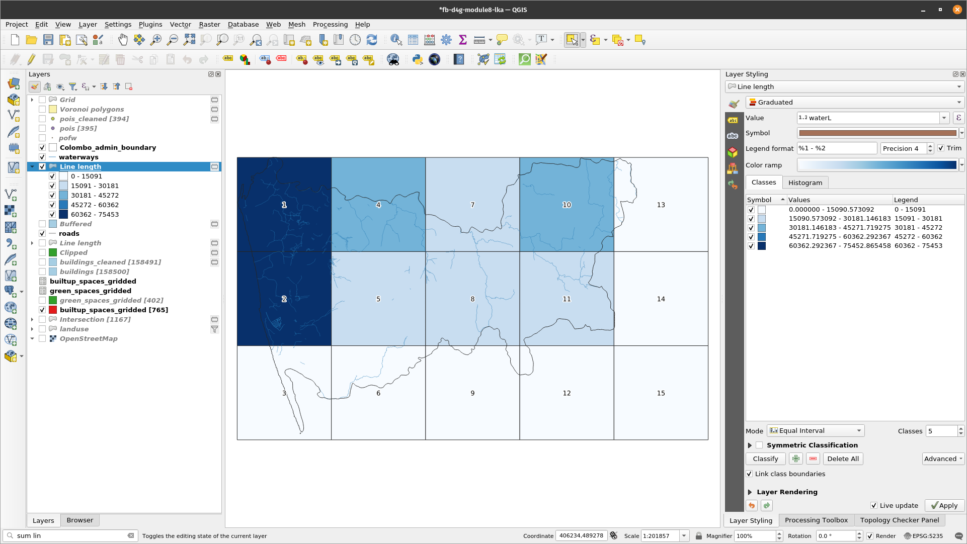This screenshot has height=544, width=967.
Task: Open the Value field waterL dropdown
Action: [944, 118]
